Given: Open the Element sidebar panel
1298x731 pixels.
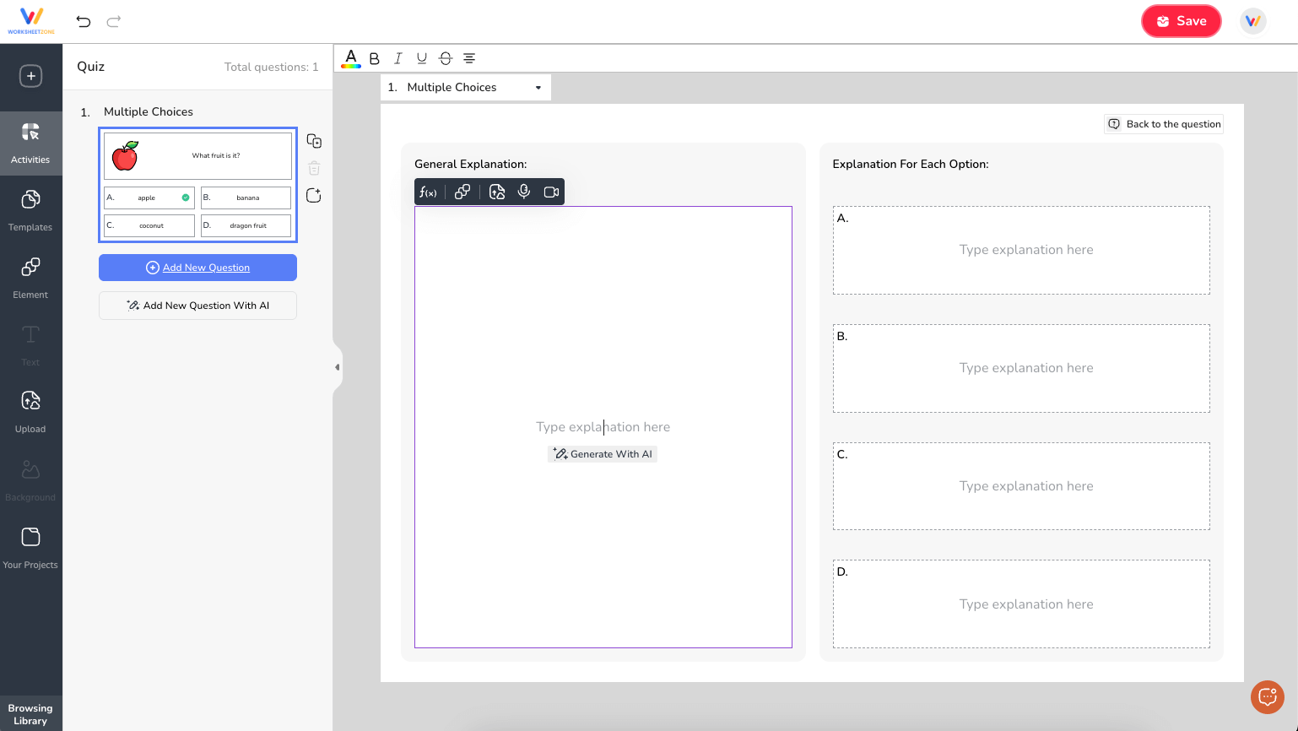Looking at the screenshot, I should [x=31, y=279].
